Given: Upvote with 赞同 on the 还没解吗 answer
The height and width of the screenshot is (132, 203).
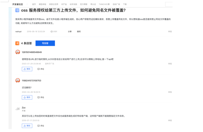Looking at the screenshot, I should (x=27, y=97).
